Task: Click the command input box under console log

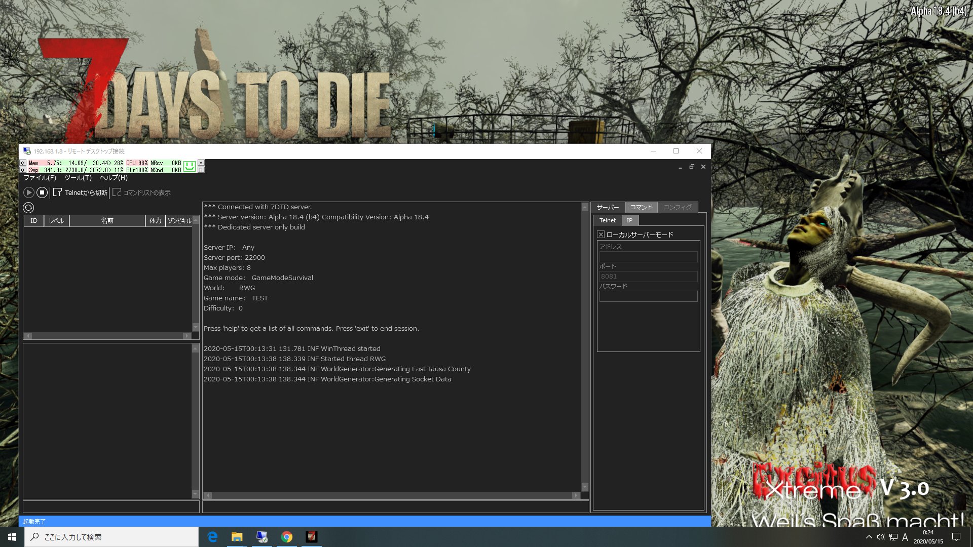Action: click(395, 506)
